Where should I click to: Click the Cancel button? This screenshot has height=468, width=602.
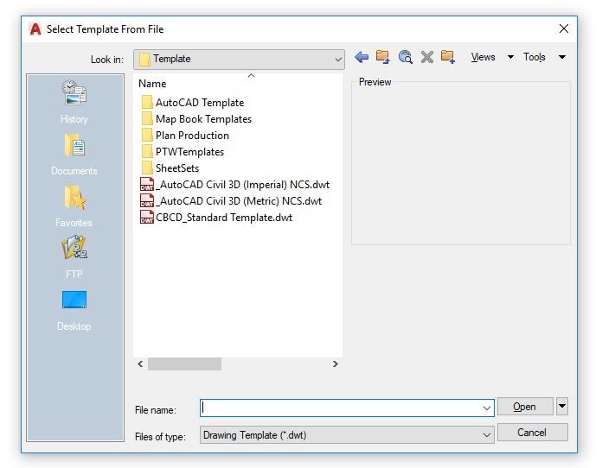(x=532, y=433)
